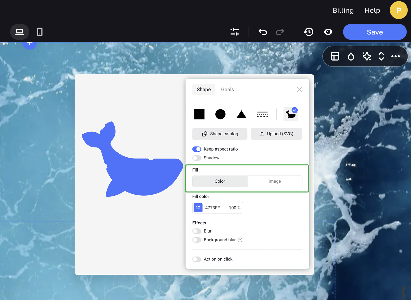Enable the Shadow toggle
411x300 pixels.
pos(197,158)
